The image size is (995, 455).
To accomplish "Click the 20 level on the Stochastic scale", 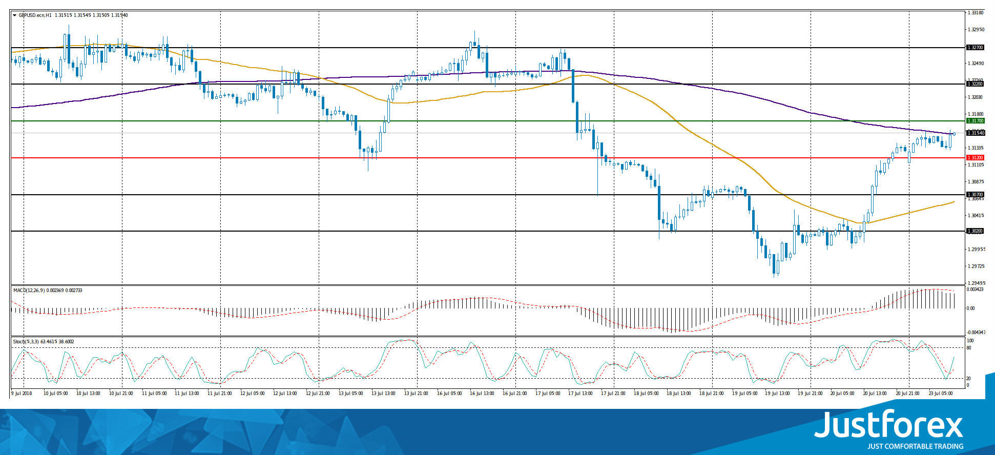I will (x=968, y=379).
